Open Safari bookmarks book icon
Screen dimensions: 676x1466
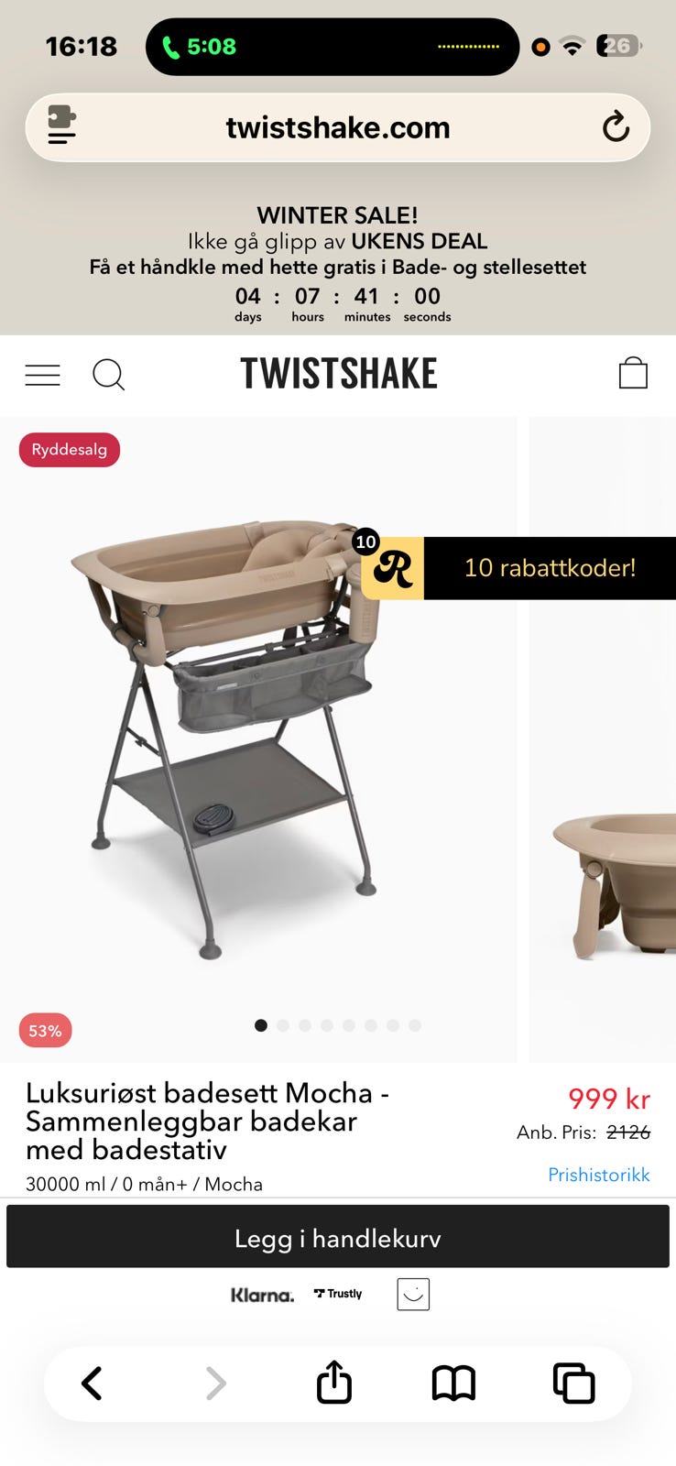(x=453, y=1384)
